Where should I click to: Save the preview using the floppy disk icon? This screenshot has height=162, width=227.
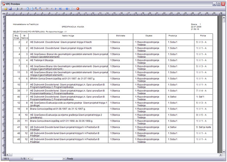pos(10,9)
